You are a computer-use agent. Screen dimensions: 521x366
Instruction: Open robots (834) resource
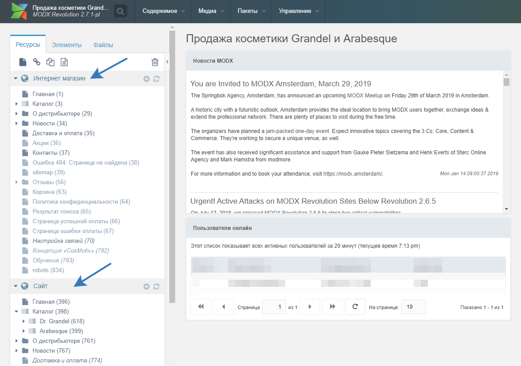[x=48, y=270]
